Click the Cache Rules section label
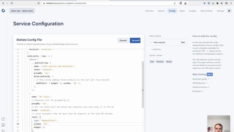 (155, 55)
